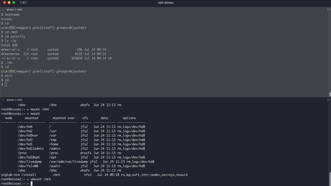Click the circular icon at the bottom pane's right edge

[x=329, y=100]
